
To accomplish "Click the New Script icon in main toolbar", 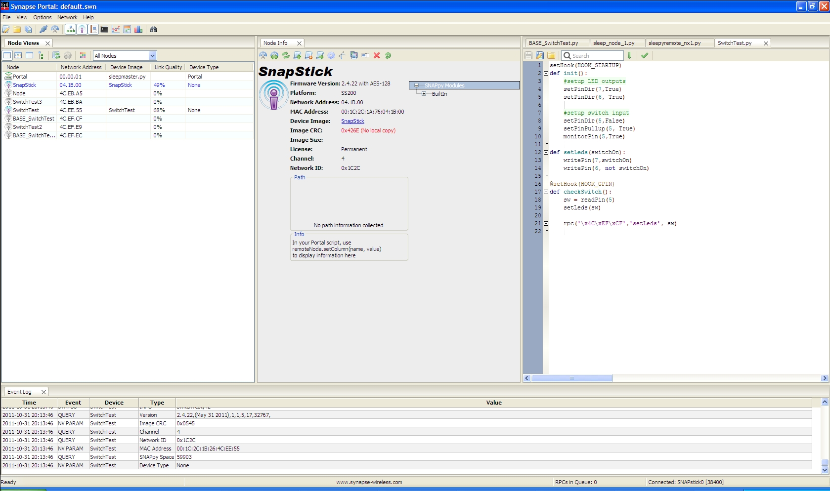I will [6, 30].
